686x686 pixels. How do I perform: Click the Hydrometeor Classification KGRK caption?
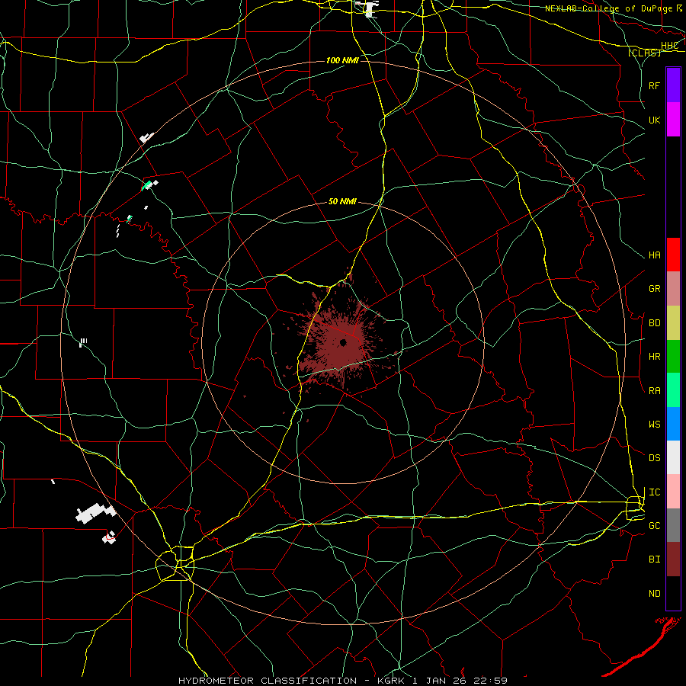click(x=343, y=681)
